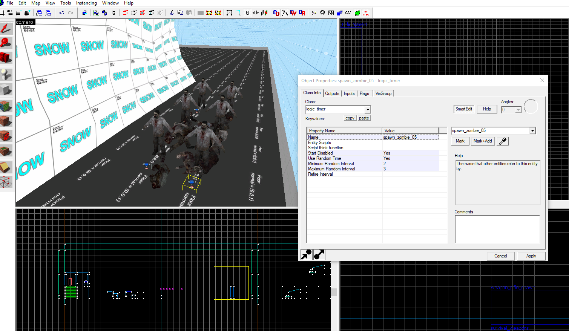Screen dimensions: 569x331
Task: Open the Map menu
Action: tap(36, 3)
